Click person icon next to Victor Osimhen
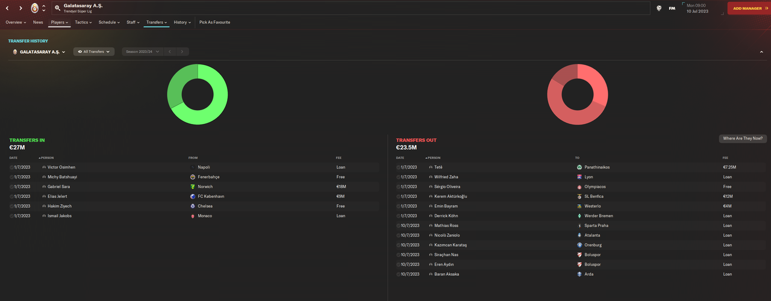771x301 pixels. (x=44, y=167)
